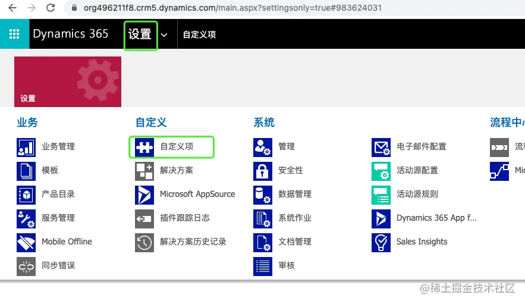Open the Dynamics 365 App f... link

point(436,218)
